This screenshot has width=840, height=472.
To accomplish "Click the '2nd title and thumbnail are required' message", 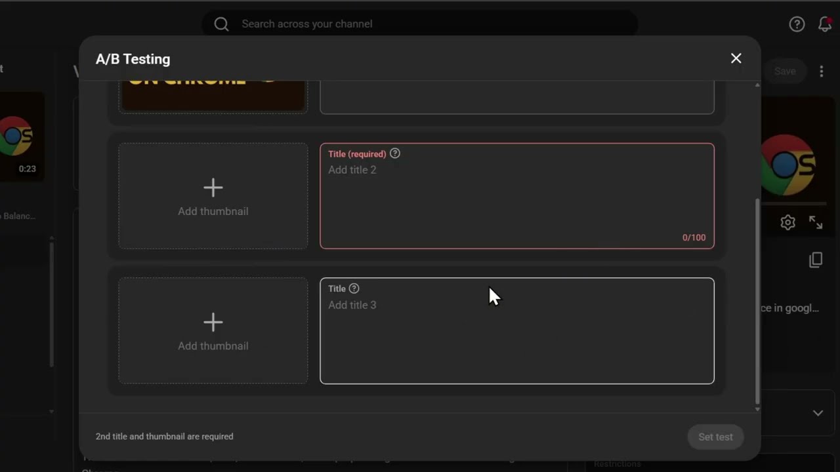I will click(165, 437).
